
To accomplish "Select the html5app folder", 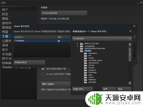I will [92, 72].
